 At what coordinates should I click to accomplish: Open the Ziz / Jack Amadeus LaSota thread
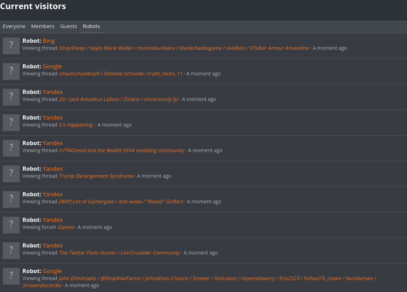[x=119, y=100]
